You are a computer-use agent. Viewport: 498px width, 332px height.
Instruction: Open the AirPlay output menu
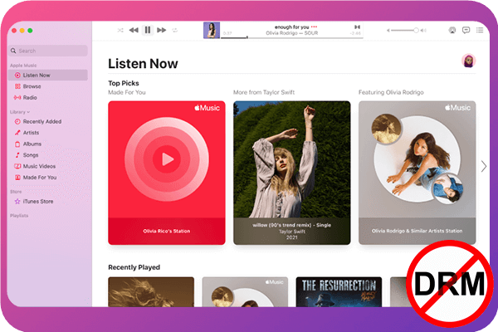(x=452, y=30)
